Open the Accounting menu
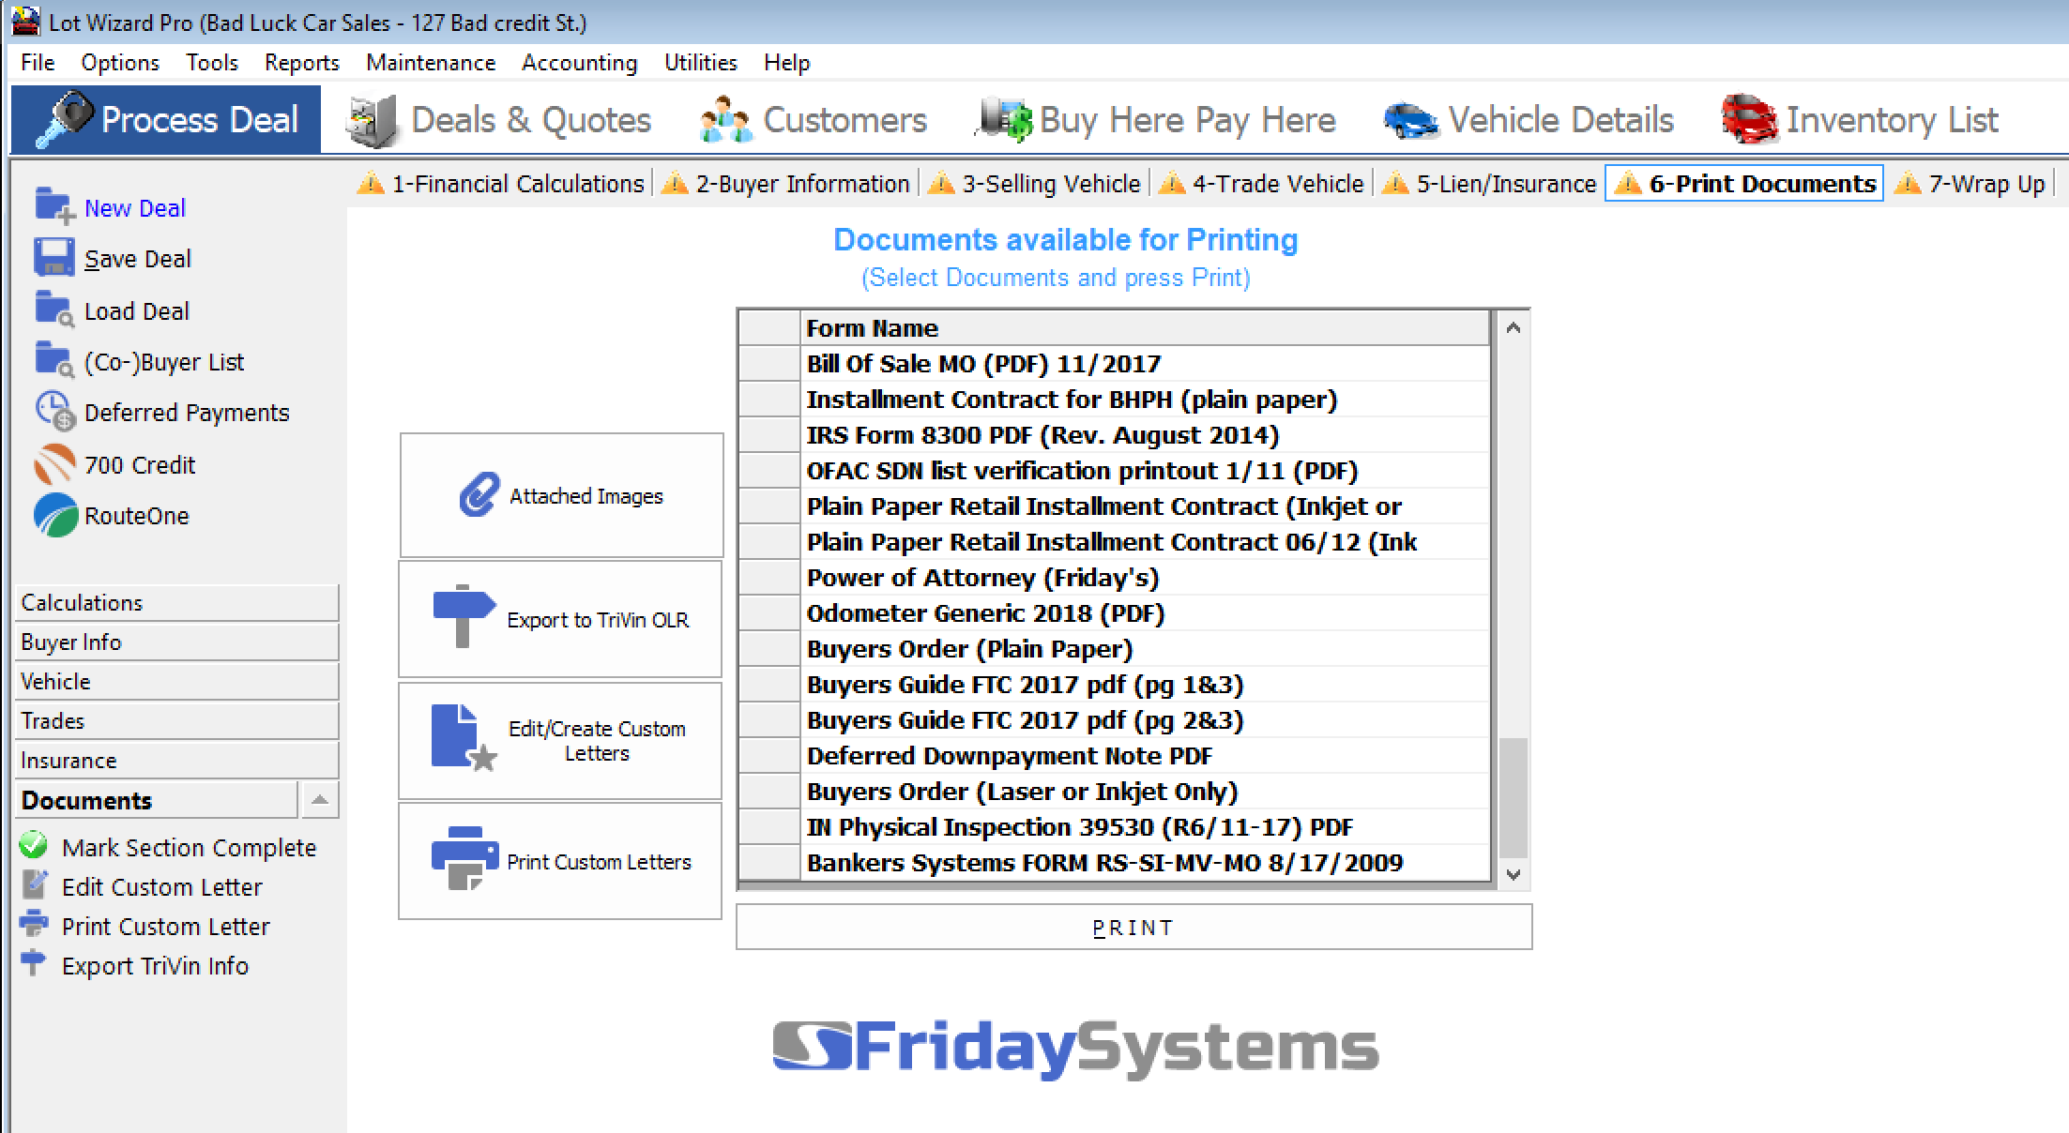 (x=579, y=63)
